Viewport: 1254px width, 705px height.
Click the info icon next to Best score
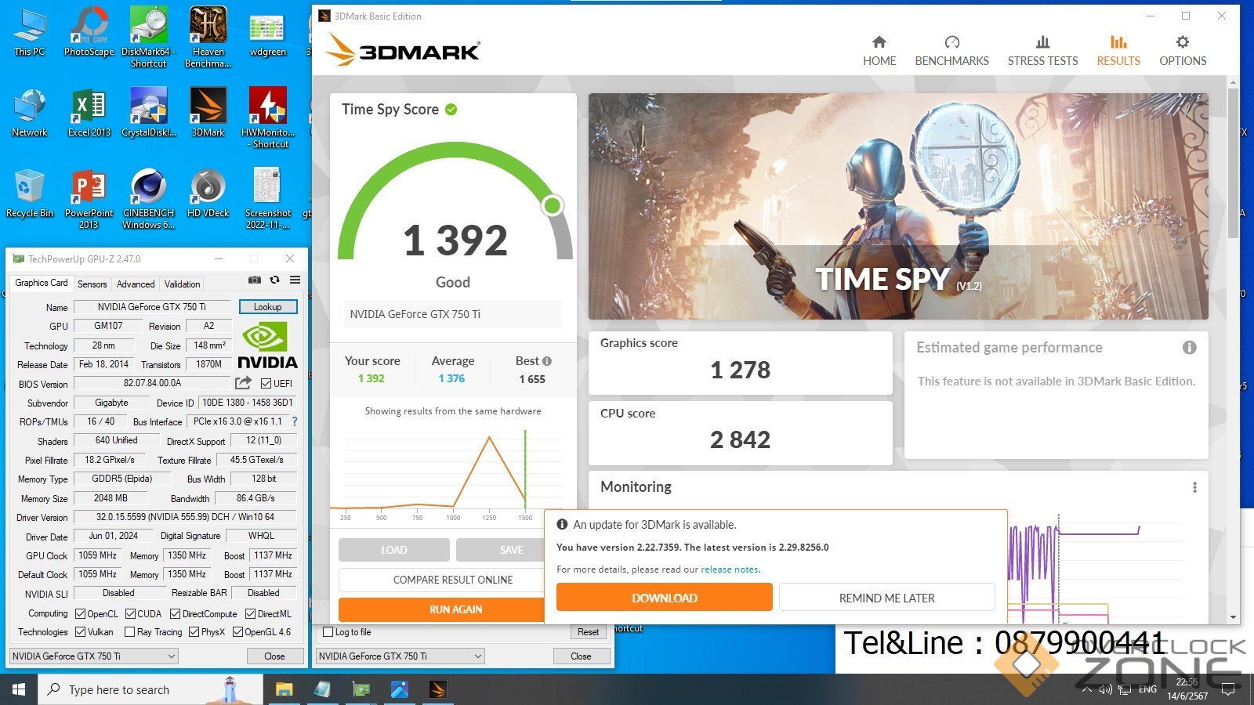tap(547, 361)
